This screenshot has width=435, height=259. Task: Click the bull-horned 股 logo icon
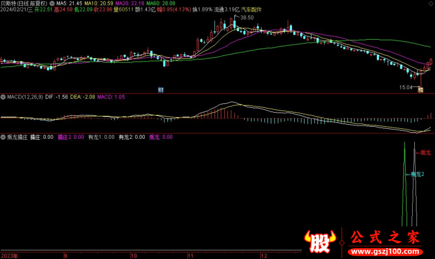coord(318,239)
